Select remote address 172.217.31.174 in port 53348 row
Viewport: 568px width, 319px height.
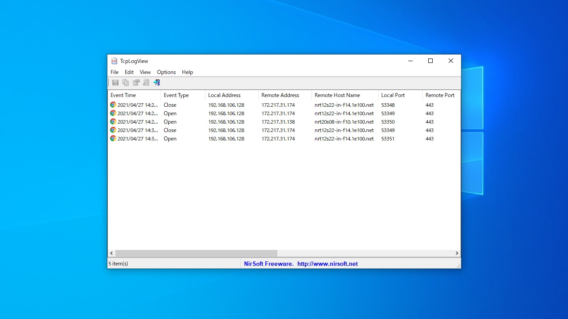(278, 105)
